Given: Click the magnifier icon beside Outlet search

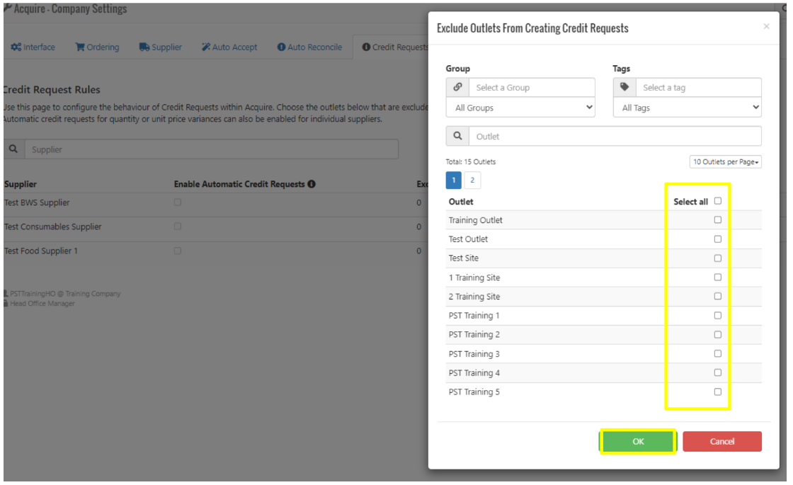Looking at the screenshot, I should (x=457, y=136).
